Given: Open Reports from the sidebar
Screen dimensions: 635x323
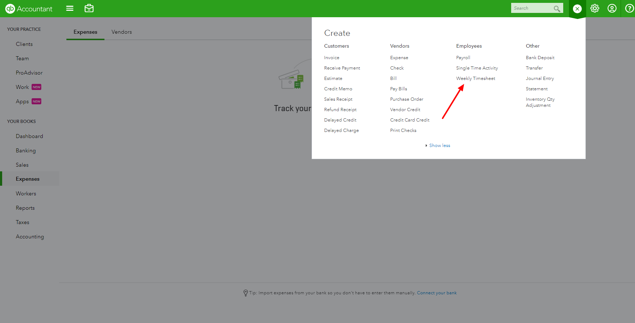Looking at the screenshot, I should pos(25,208).
